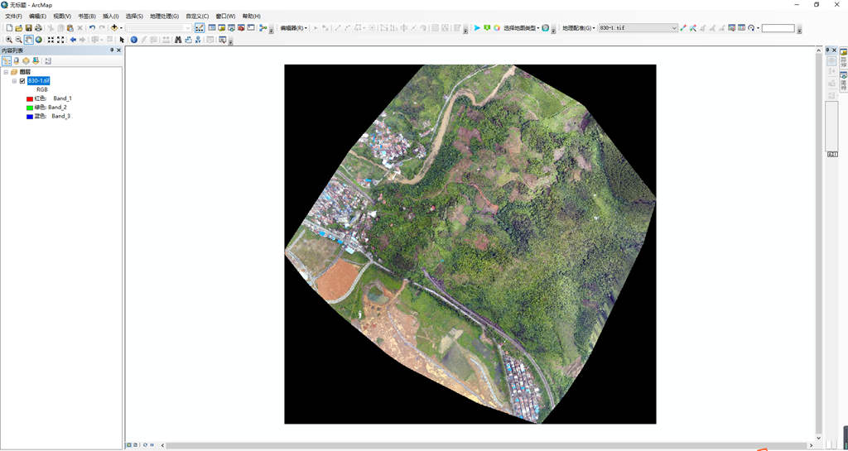Image resolution: width=848 pixels, height=451 pixels.
Task: Select the Identify tool
Action: click(x=134, y=40)
